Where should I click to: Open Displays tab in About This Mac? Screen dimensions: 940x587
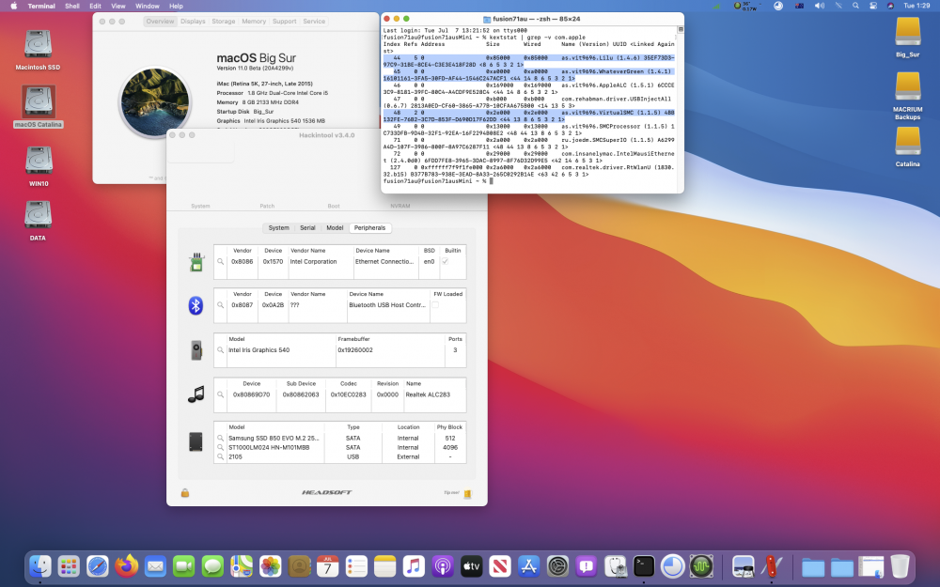[193, 21]
